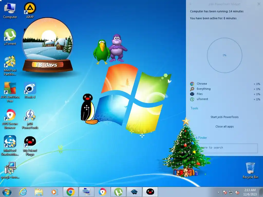The image size is (263, 197).
Task: Open the on-screen keyboard taskbar item
Action: coord(86,192)
